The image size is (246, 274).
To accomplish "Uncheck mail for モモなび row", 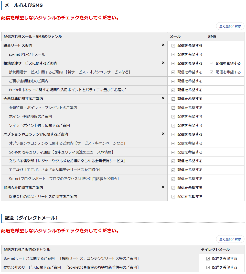I will 173,170.
